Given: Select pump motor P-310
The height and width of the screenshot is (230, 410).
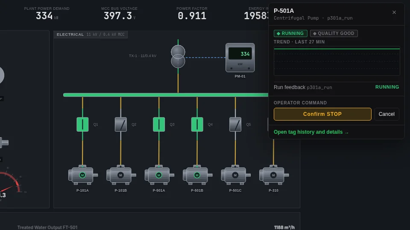Looking at the screenshot, I should (x=274, y=175).
